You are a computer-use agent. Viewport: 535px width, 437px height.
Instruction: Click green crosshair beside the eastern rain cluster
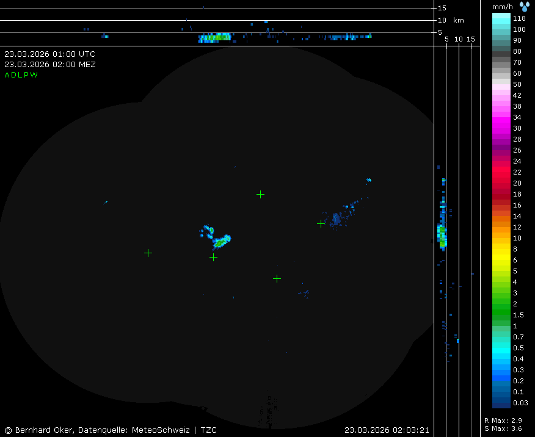tap(321, 223)
